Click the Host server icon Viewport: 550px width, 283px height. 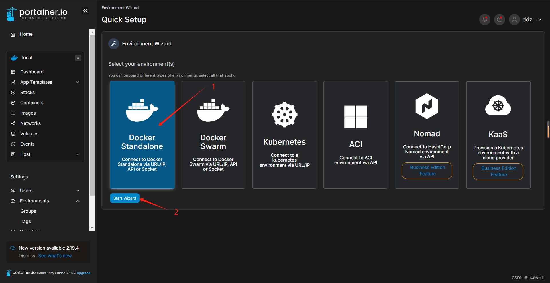pyautogui.click(x=13, y=154)
